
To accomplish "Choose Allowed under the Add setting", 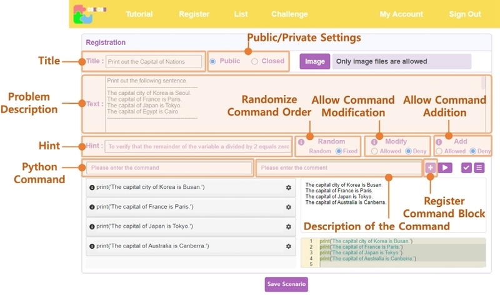I will point(439,151).
